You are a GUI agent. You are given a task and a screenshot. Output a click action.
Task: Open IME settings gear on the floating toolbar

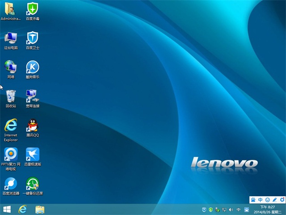point(282,199)
